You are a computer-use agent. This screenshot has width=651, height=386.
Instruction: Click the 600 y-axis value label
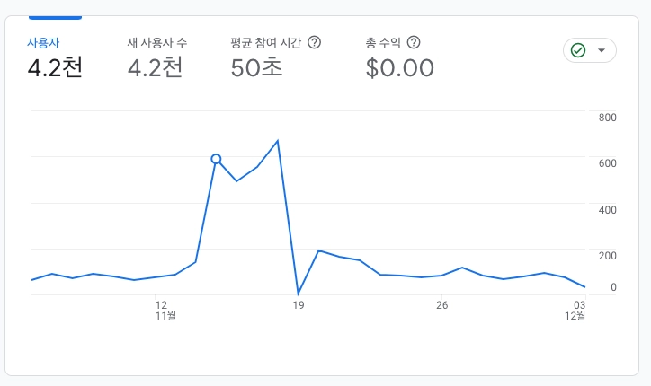click(607, 163)
